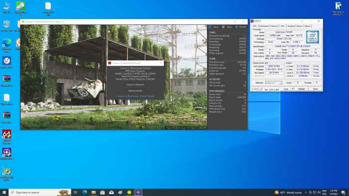
Task: Click the Corona benchmark title bar icon
Action: click(23, 22)
